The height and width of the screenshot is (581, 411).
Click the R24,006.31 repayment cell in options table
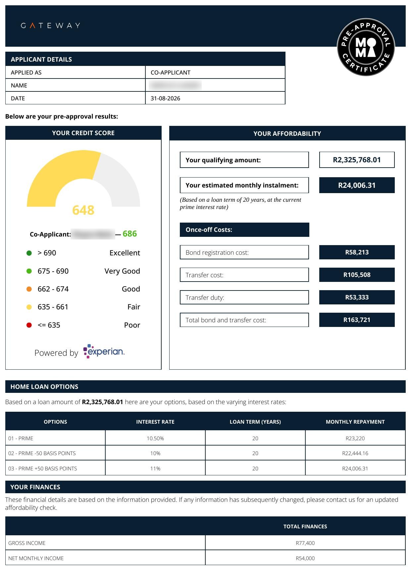coord(355,468)
